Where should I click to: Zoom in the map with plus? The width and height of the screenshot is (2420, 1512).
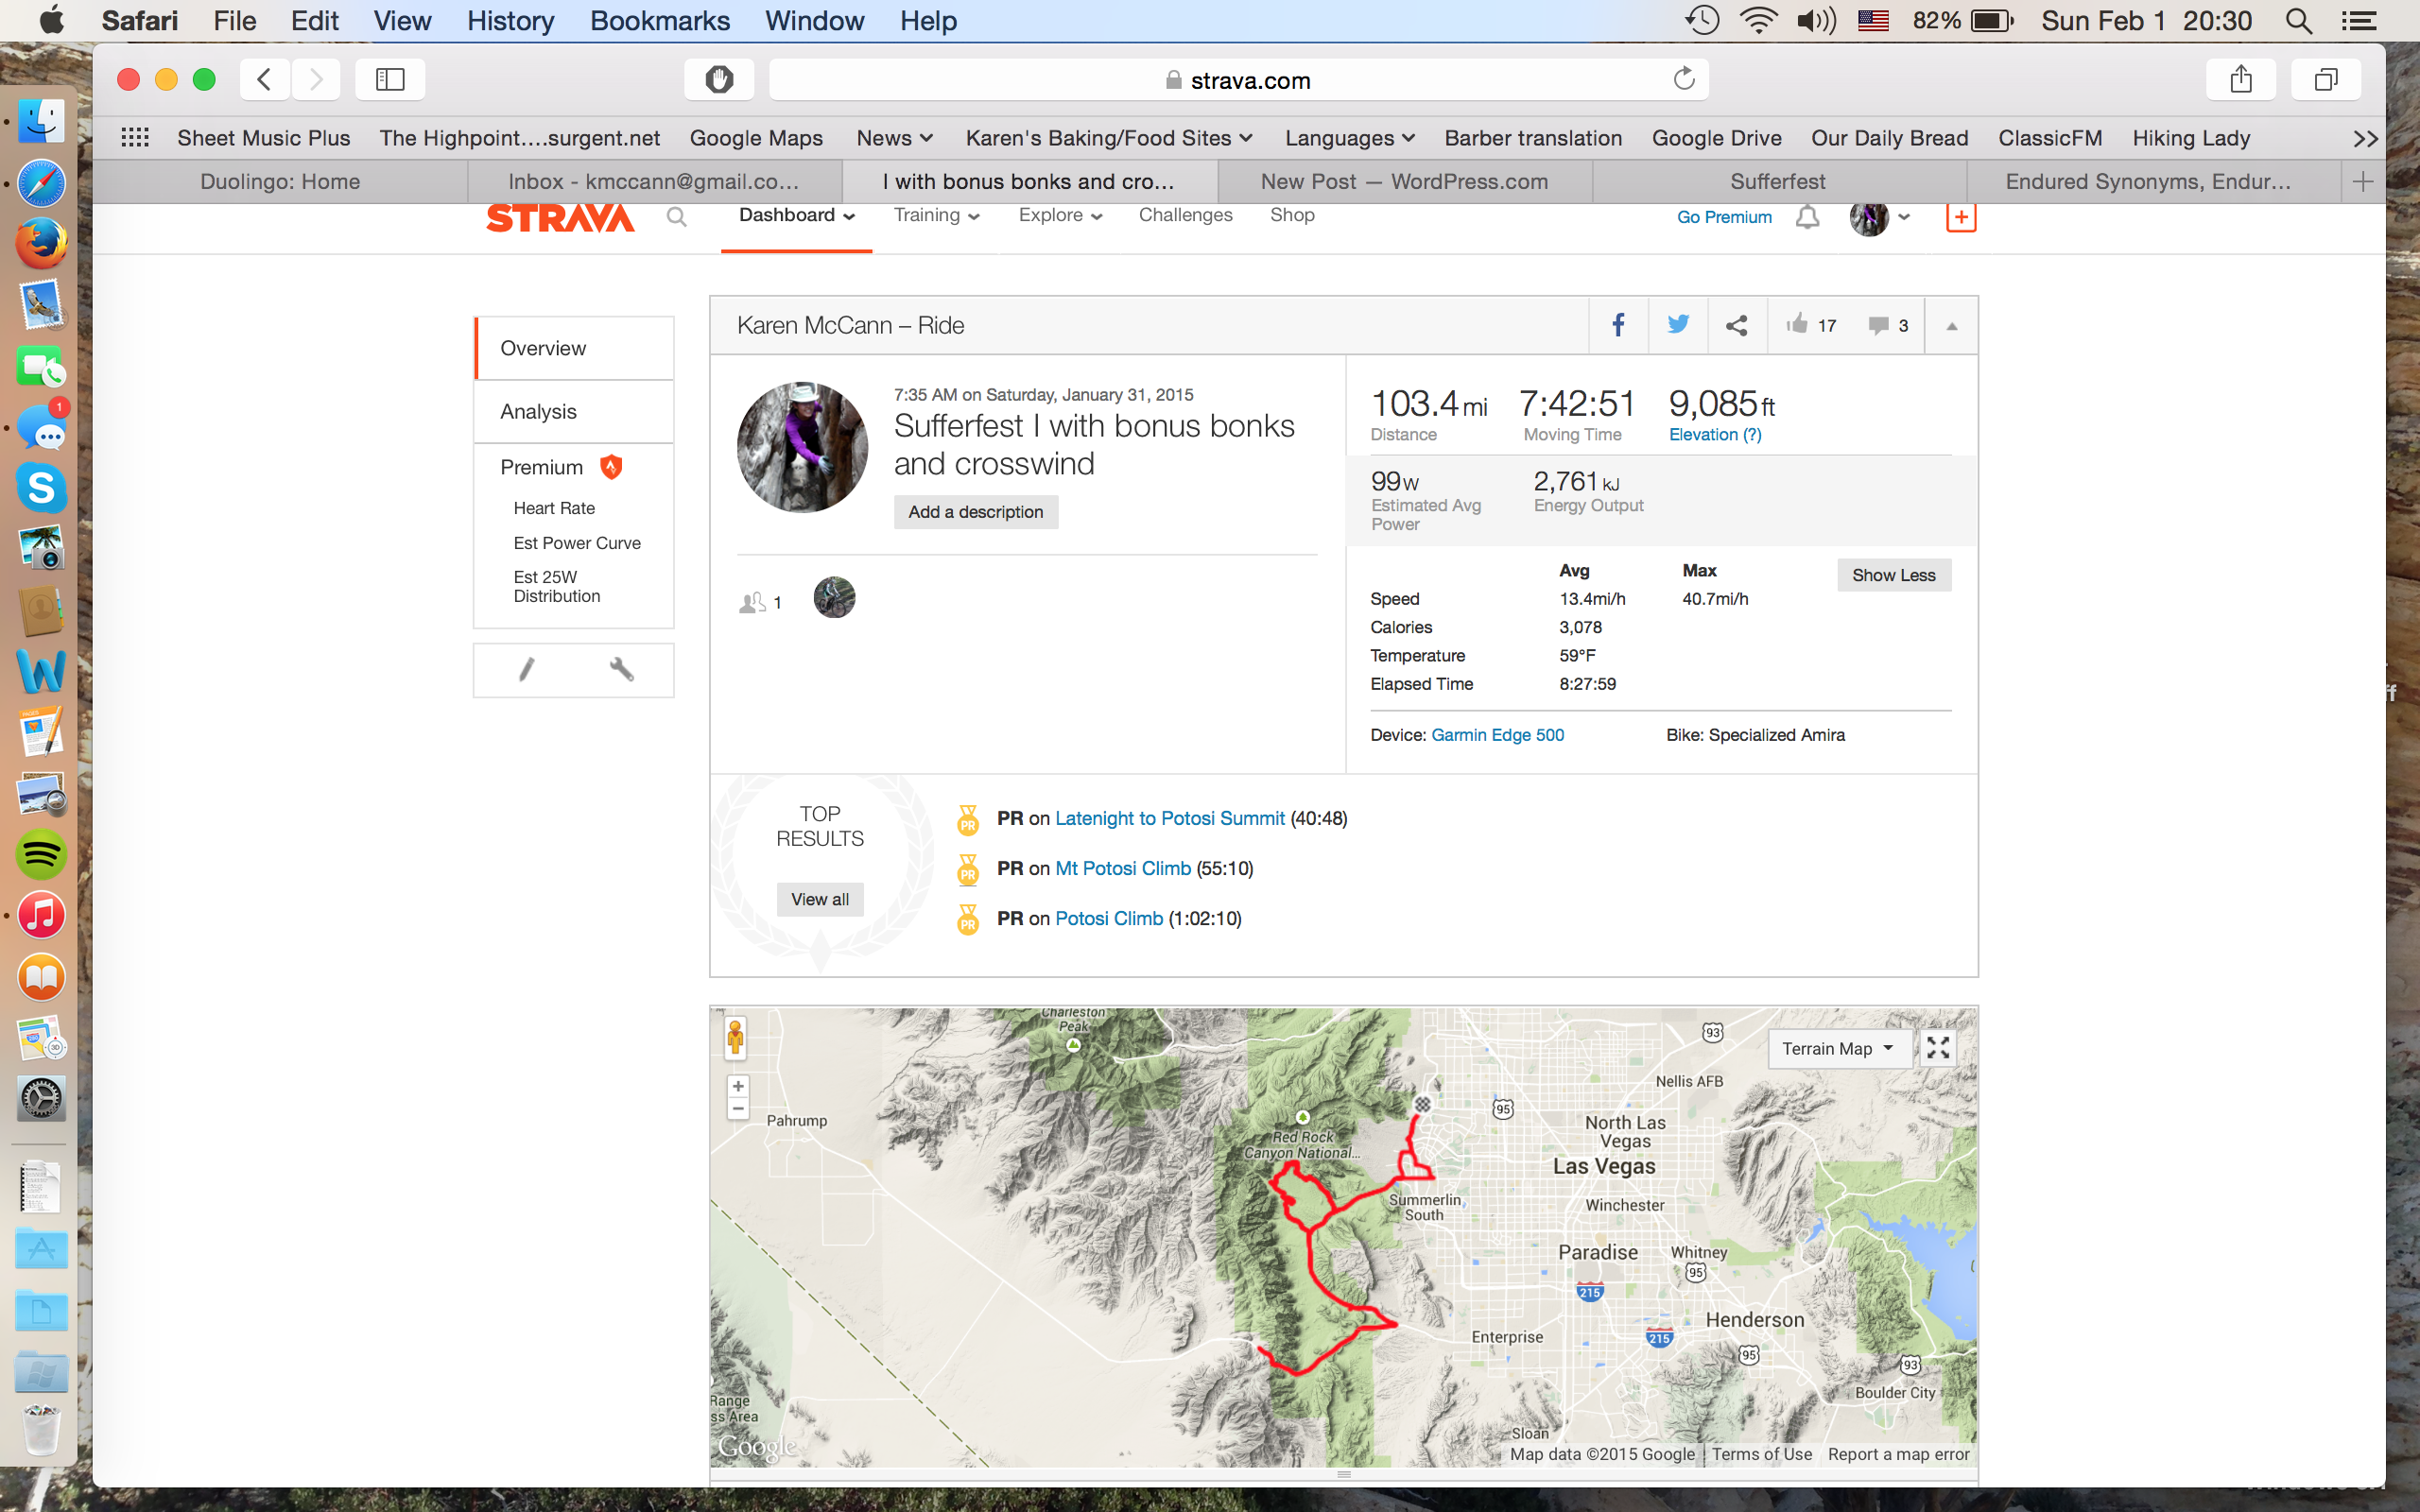click(x=738, y=1086)
